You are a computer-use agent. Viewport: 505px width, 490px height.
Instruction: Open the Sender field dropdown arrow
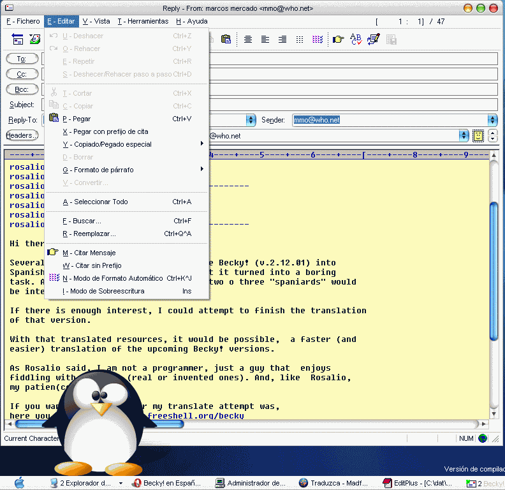492,120
